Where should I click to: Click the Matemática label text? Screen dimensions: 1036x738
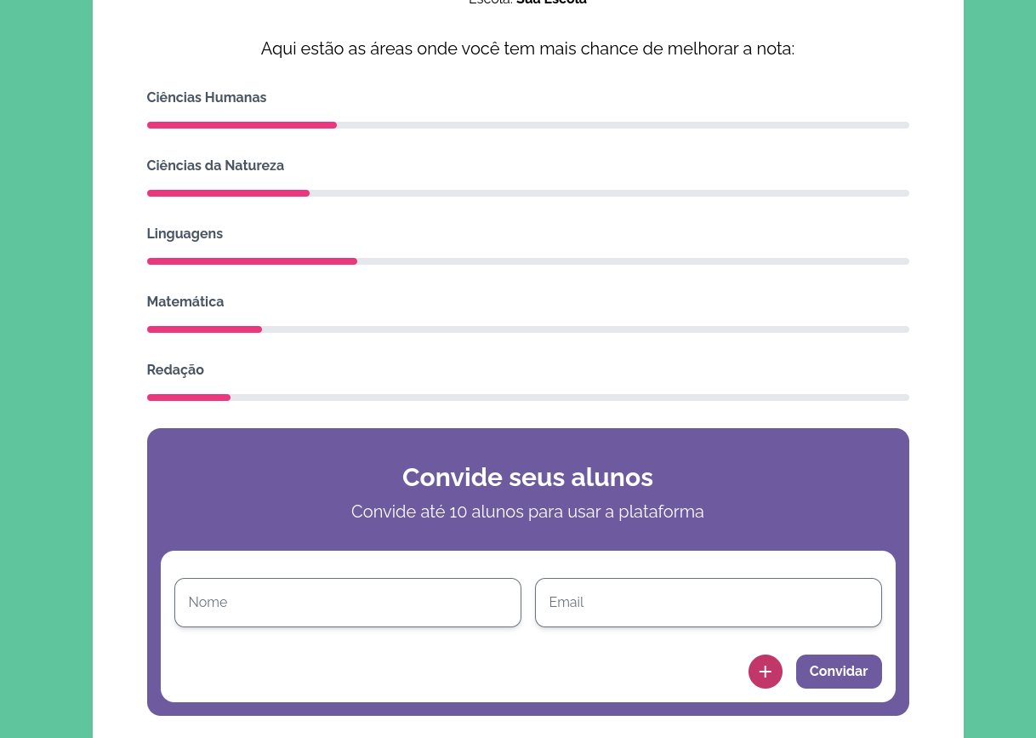[x=185, y=302]
